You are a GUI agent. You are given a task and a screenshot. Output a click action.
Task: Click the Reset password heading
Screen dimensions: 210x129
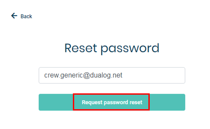pyautogui.click(x=112, y=48)
